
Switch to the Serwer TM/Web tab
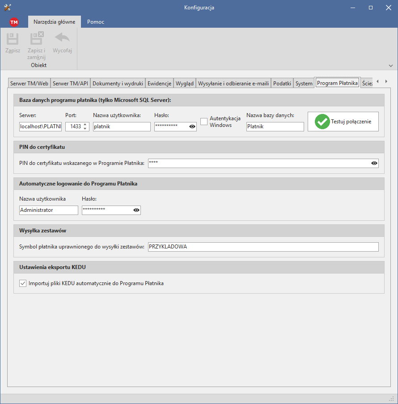click(29, 83)
